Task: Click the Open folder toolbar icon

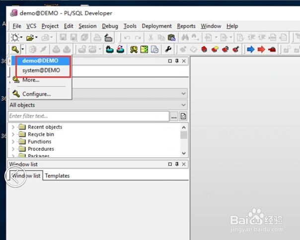Action: (x=30, y=38)
